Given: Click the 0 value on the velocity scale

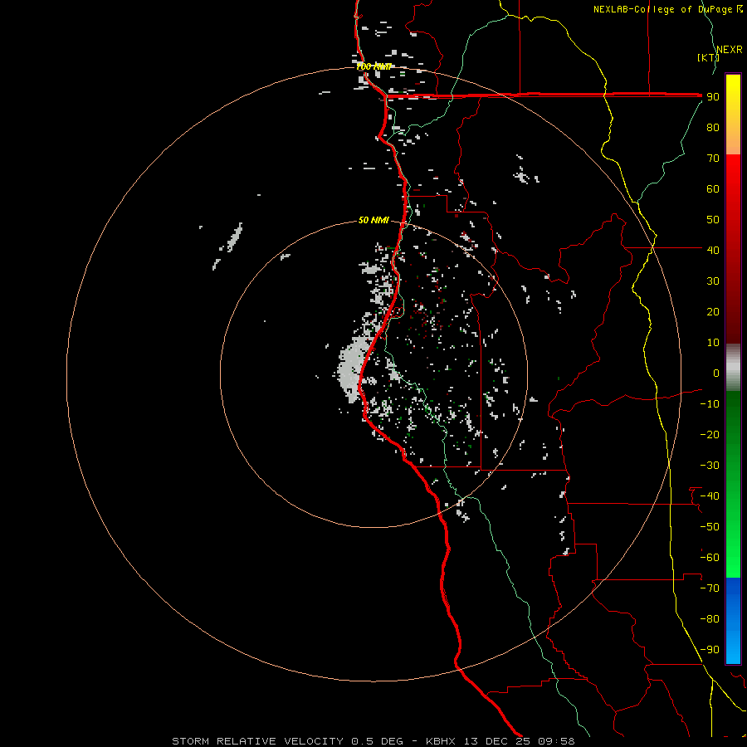Looking at the screenshot, I should point(716,373).
